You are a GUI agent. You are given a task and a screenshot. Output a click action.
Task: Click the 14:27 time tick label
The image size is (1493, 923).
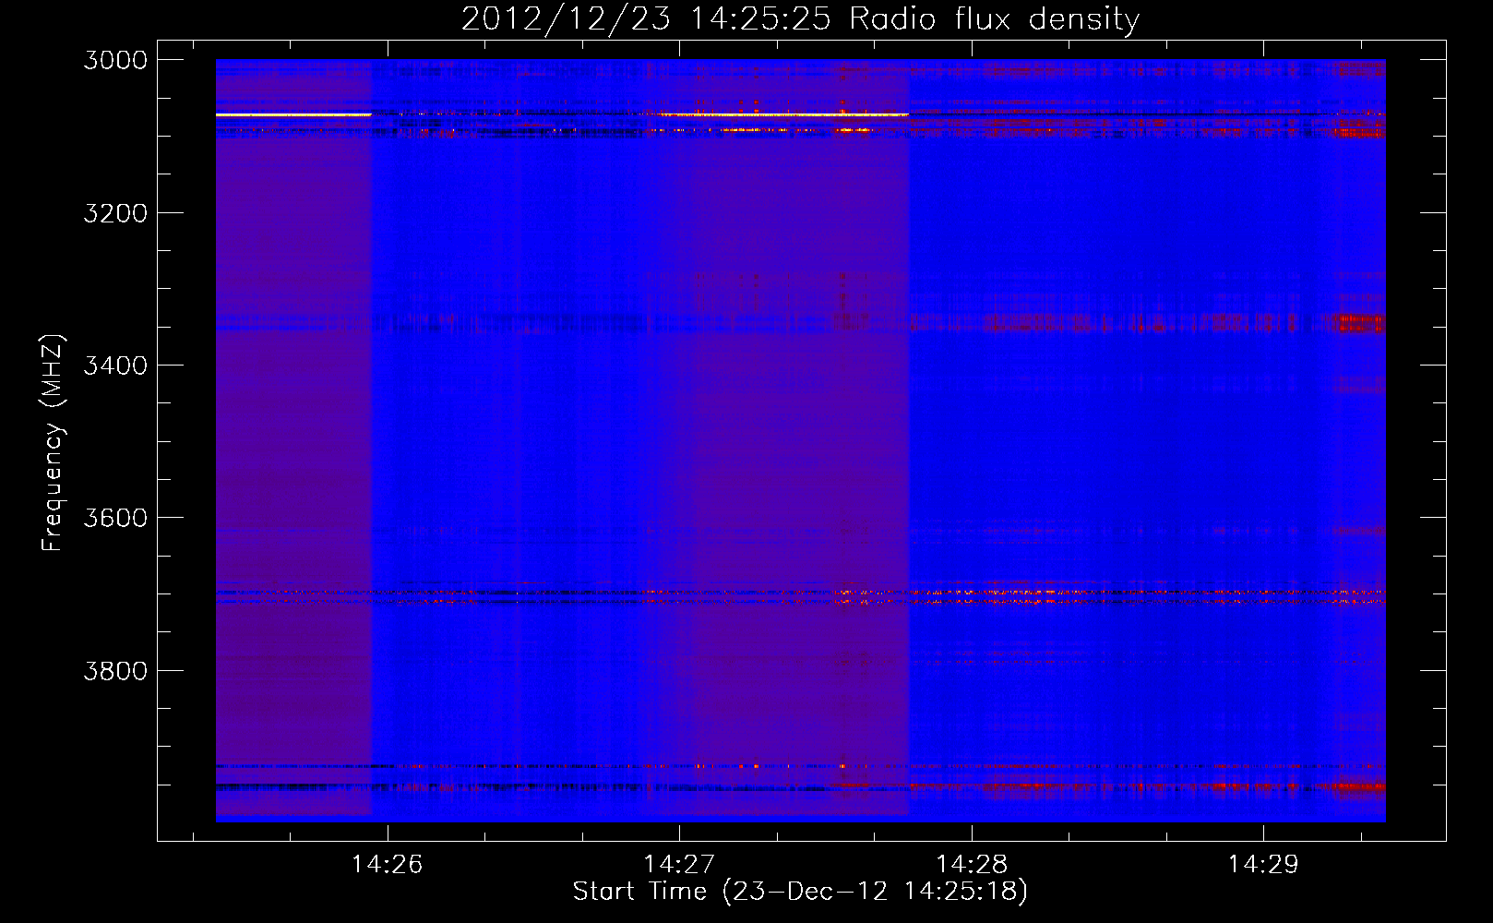pos(679,865)
